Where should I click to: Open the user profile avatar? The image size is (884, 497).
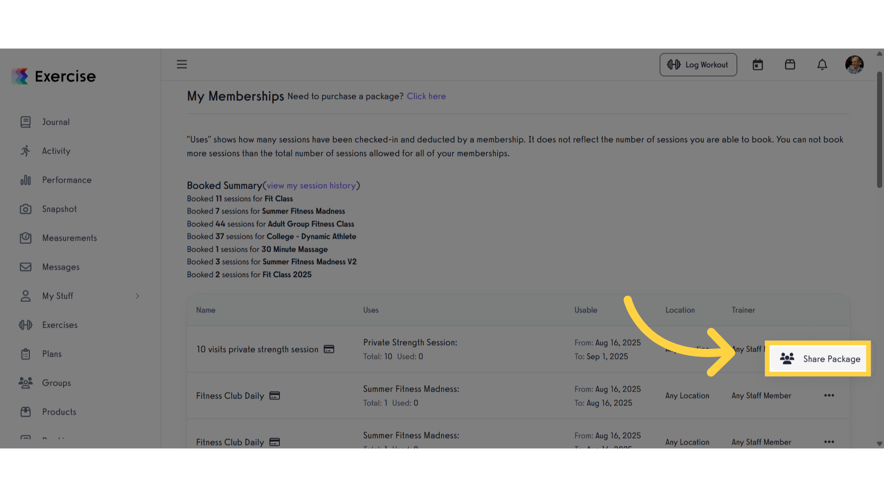pyautogui.click(x=855, y=65)
